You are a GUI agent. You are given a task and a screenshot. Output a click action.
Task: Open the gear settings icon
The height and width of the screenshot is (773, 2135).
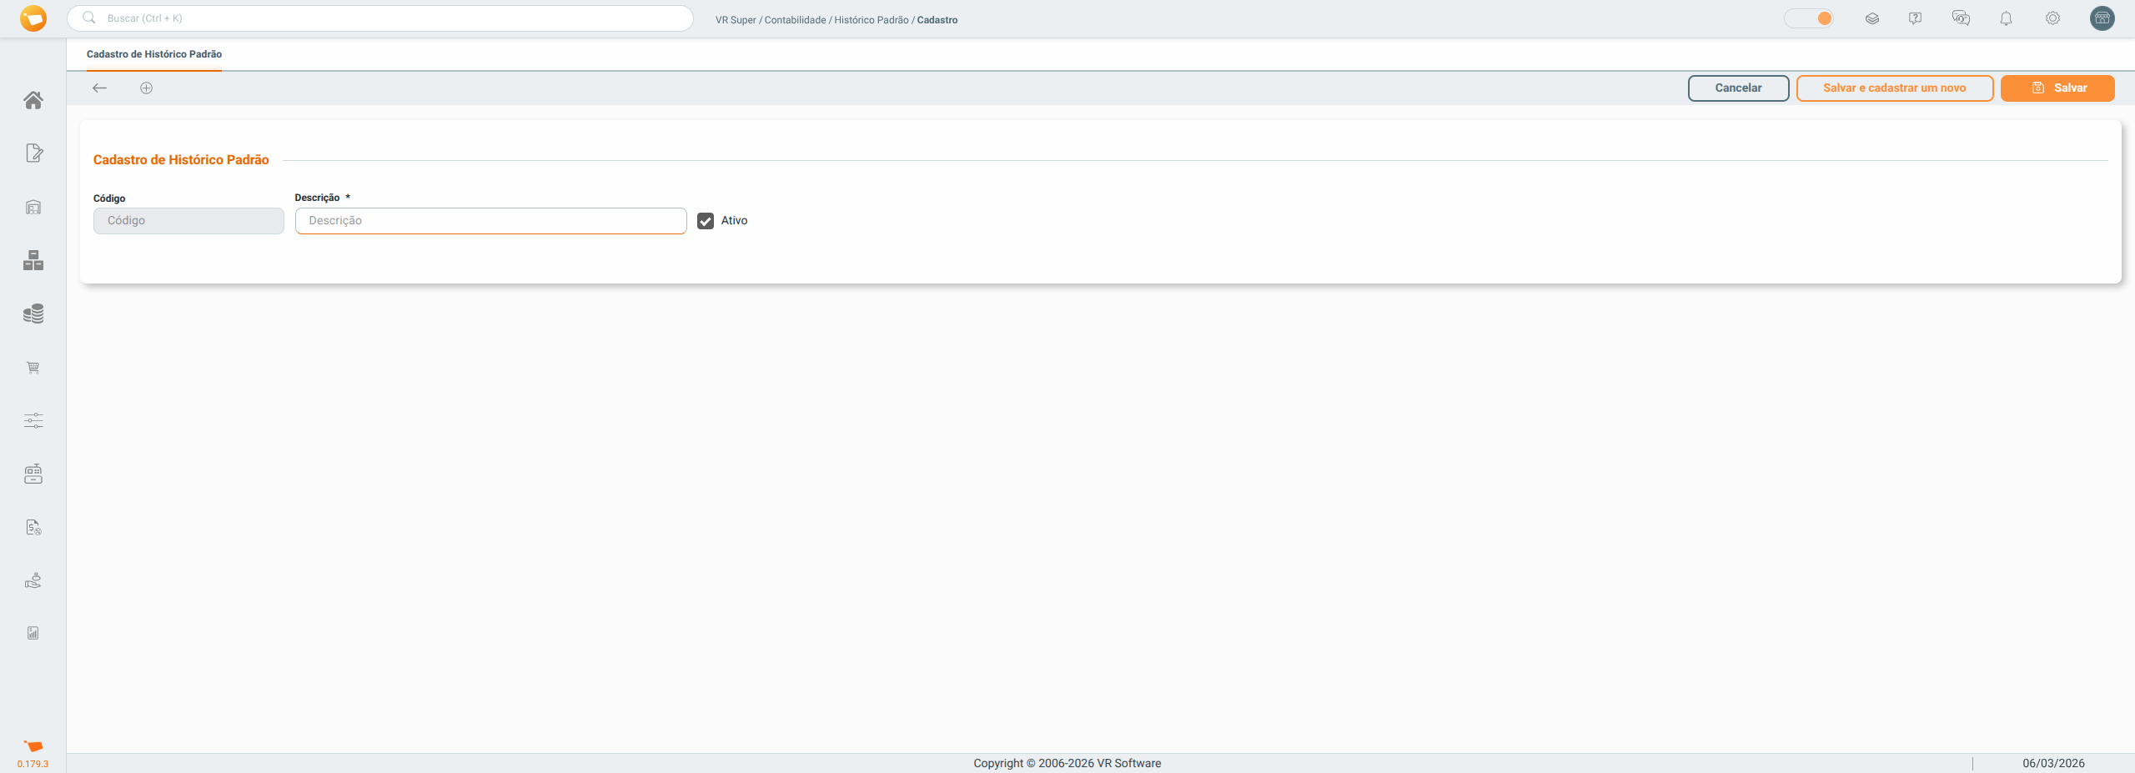click(x=2052, y=18)
